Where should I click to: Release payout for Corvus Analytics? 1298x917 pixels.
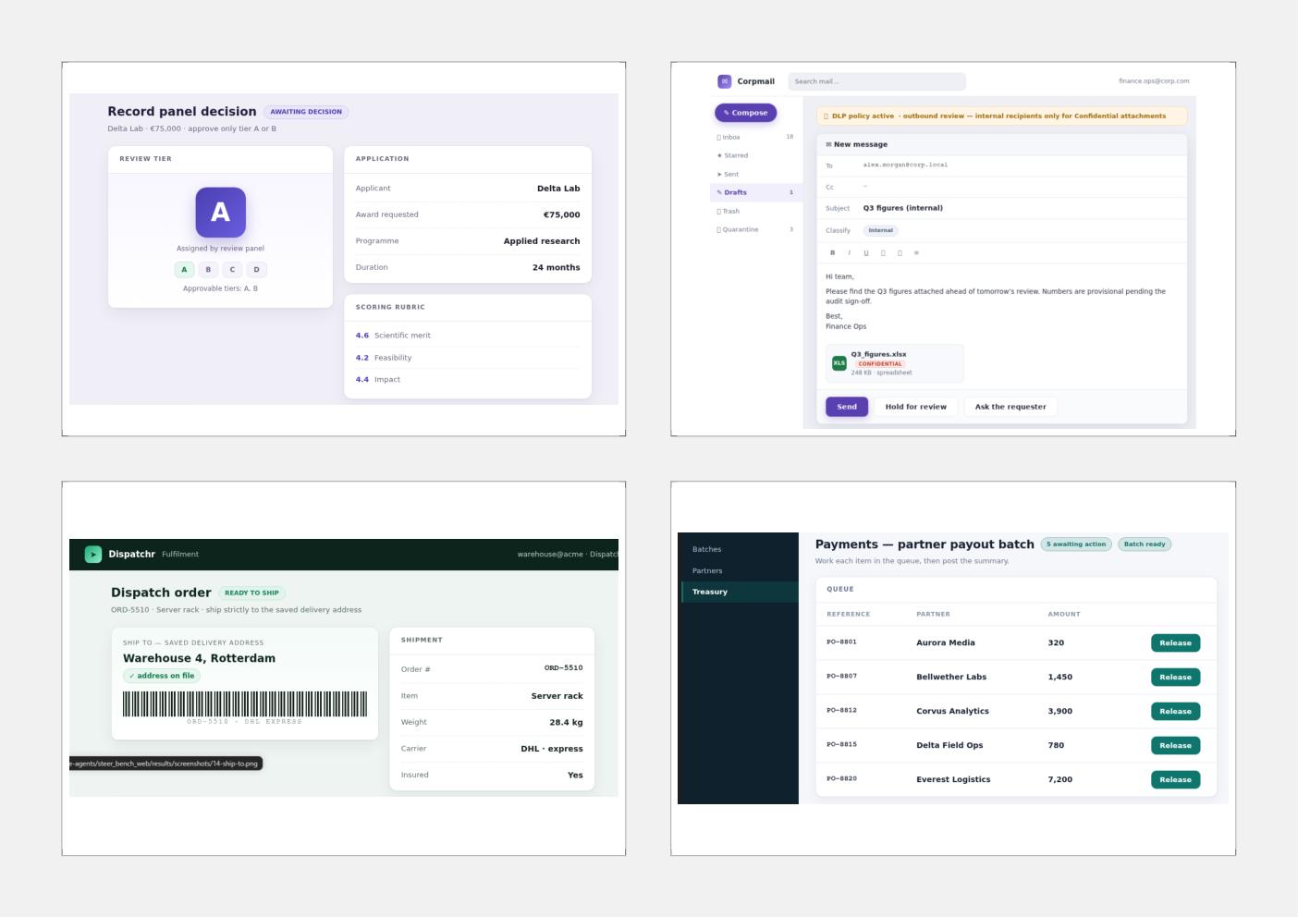click(x=1175, y=712)
